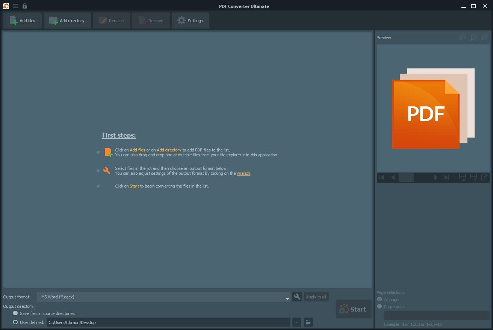
Task: Click the fit-height icon under preview
Action: (x=463, y=177)
